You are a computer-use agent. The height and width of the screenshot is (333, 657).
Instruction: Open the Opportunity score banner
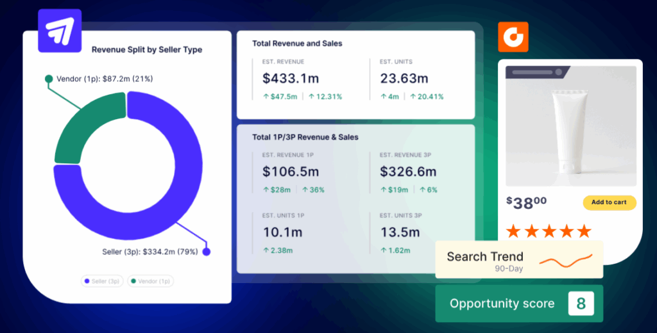coord(502,304)
